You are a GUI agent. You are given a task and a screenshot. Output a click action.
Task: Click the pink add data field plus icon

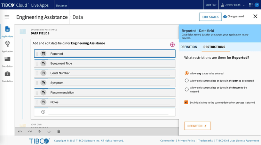172,45
